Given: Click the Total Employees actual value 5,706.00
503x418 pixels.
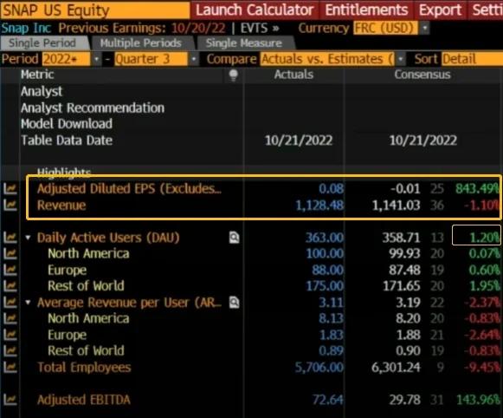Looking at the screenshot, I should pos(319,367).
